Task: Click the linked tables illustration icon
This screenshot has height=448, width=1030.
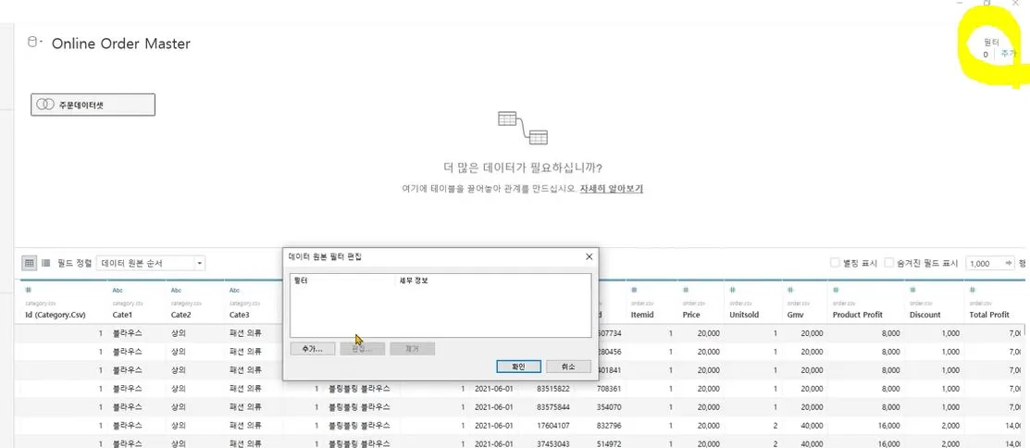Action: pos(523,128)
